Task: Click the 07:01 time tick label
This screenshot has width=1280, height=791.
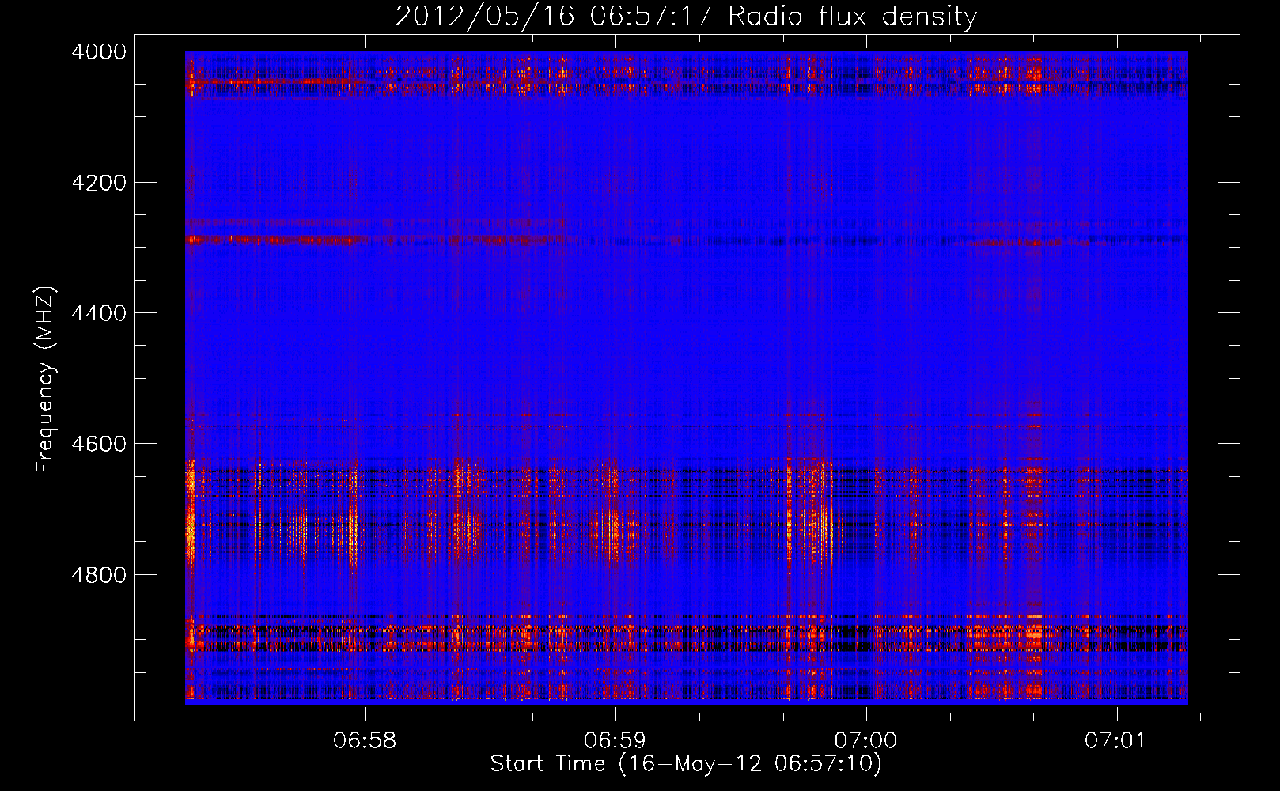Action: [x=1115, y=741]
